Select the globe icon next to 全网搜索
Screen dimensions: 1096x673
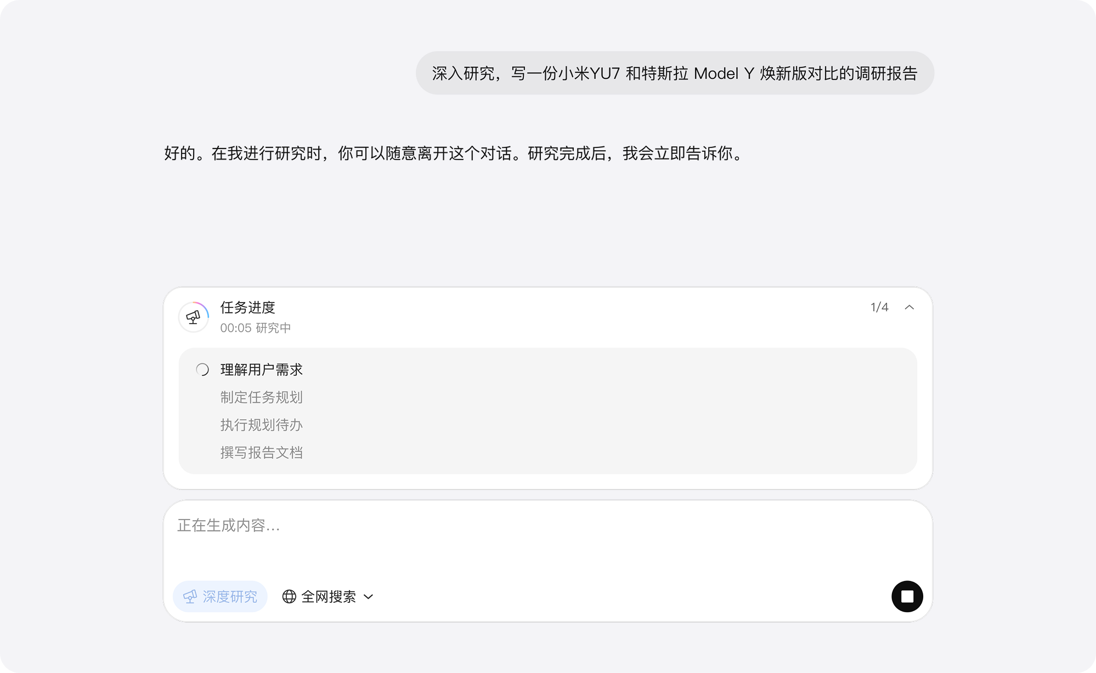[290, 596]
